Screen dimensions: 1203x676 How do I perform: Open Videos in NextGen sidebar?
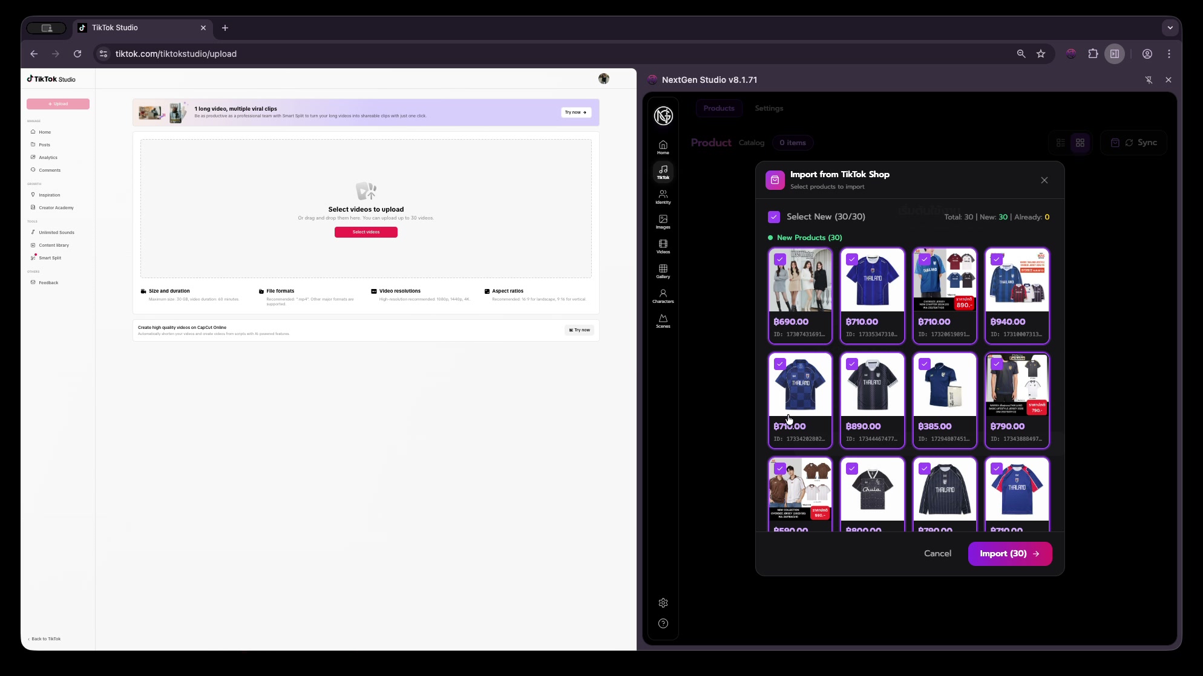(x=663, y=247)
